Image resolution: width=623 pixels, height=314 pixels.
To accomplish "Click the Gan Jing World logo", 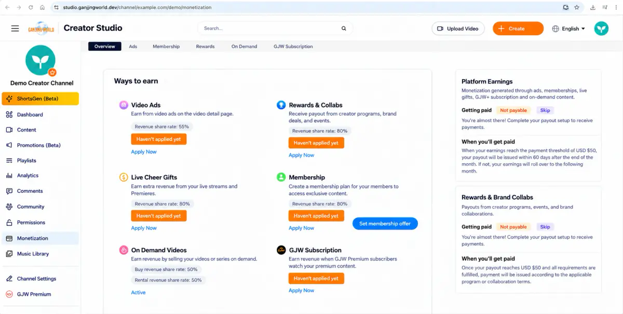I will 41,28.
